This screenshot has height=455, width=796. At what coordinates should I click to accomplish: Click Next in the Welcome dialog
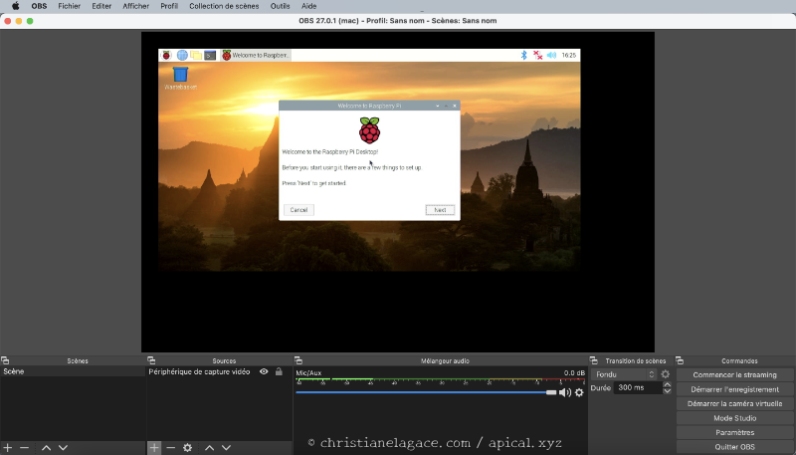click(440, 210)
